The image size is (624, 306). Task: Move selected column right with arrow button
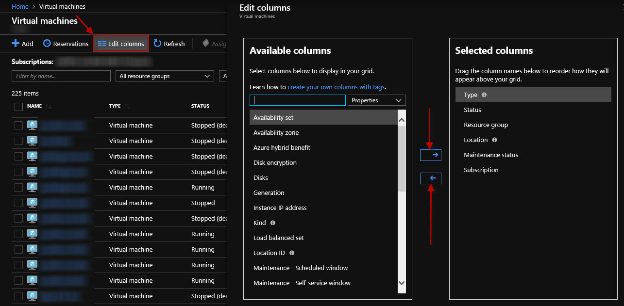[431, 155]
